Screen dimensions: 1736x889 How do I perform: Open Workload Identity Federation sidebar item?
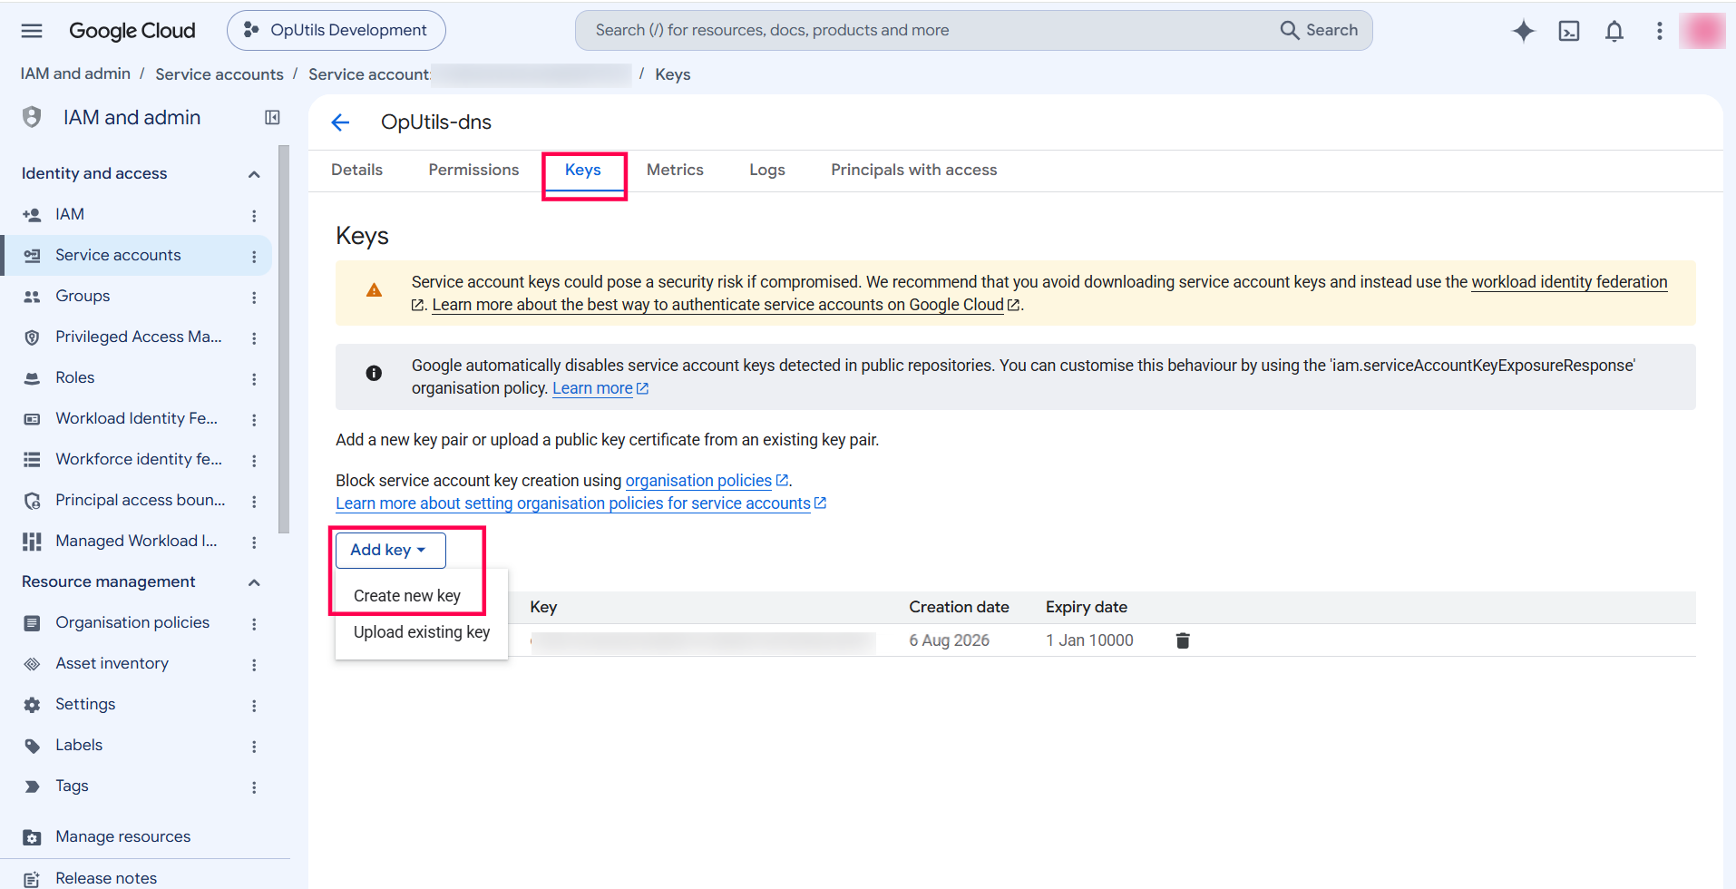point(136,419)
